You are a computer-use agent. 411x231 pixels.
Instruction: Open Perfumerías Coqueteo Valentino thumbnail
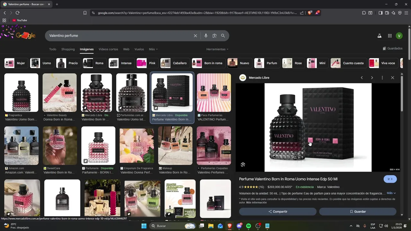click(214, 146)
